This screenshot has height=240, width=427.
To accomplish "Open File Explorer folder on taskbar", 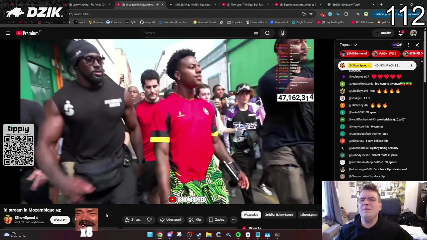I will [209, 235].
